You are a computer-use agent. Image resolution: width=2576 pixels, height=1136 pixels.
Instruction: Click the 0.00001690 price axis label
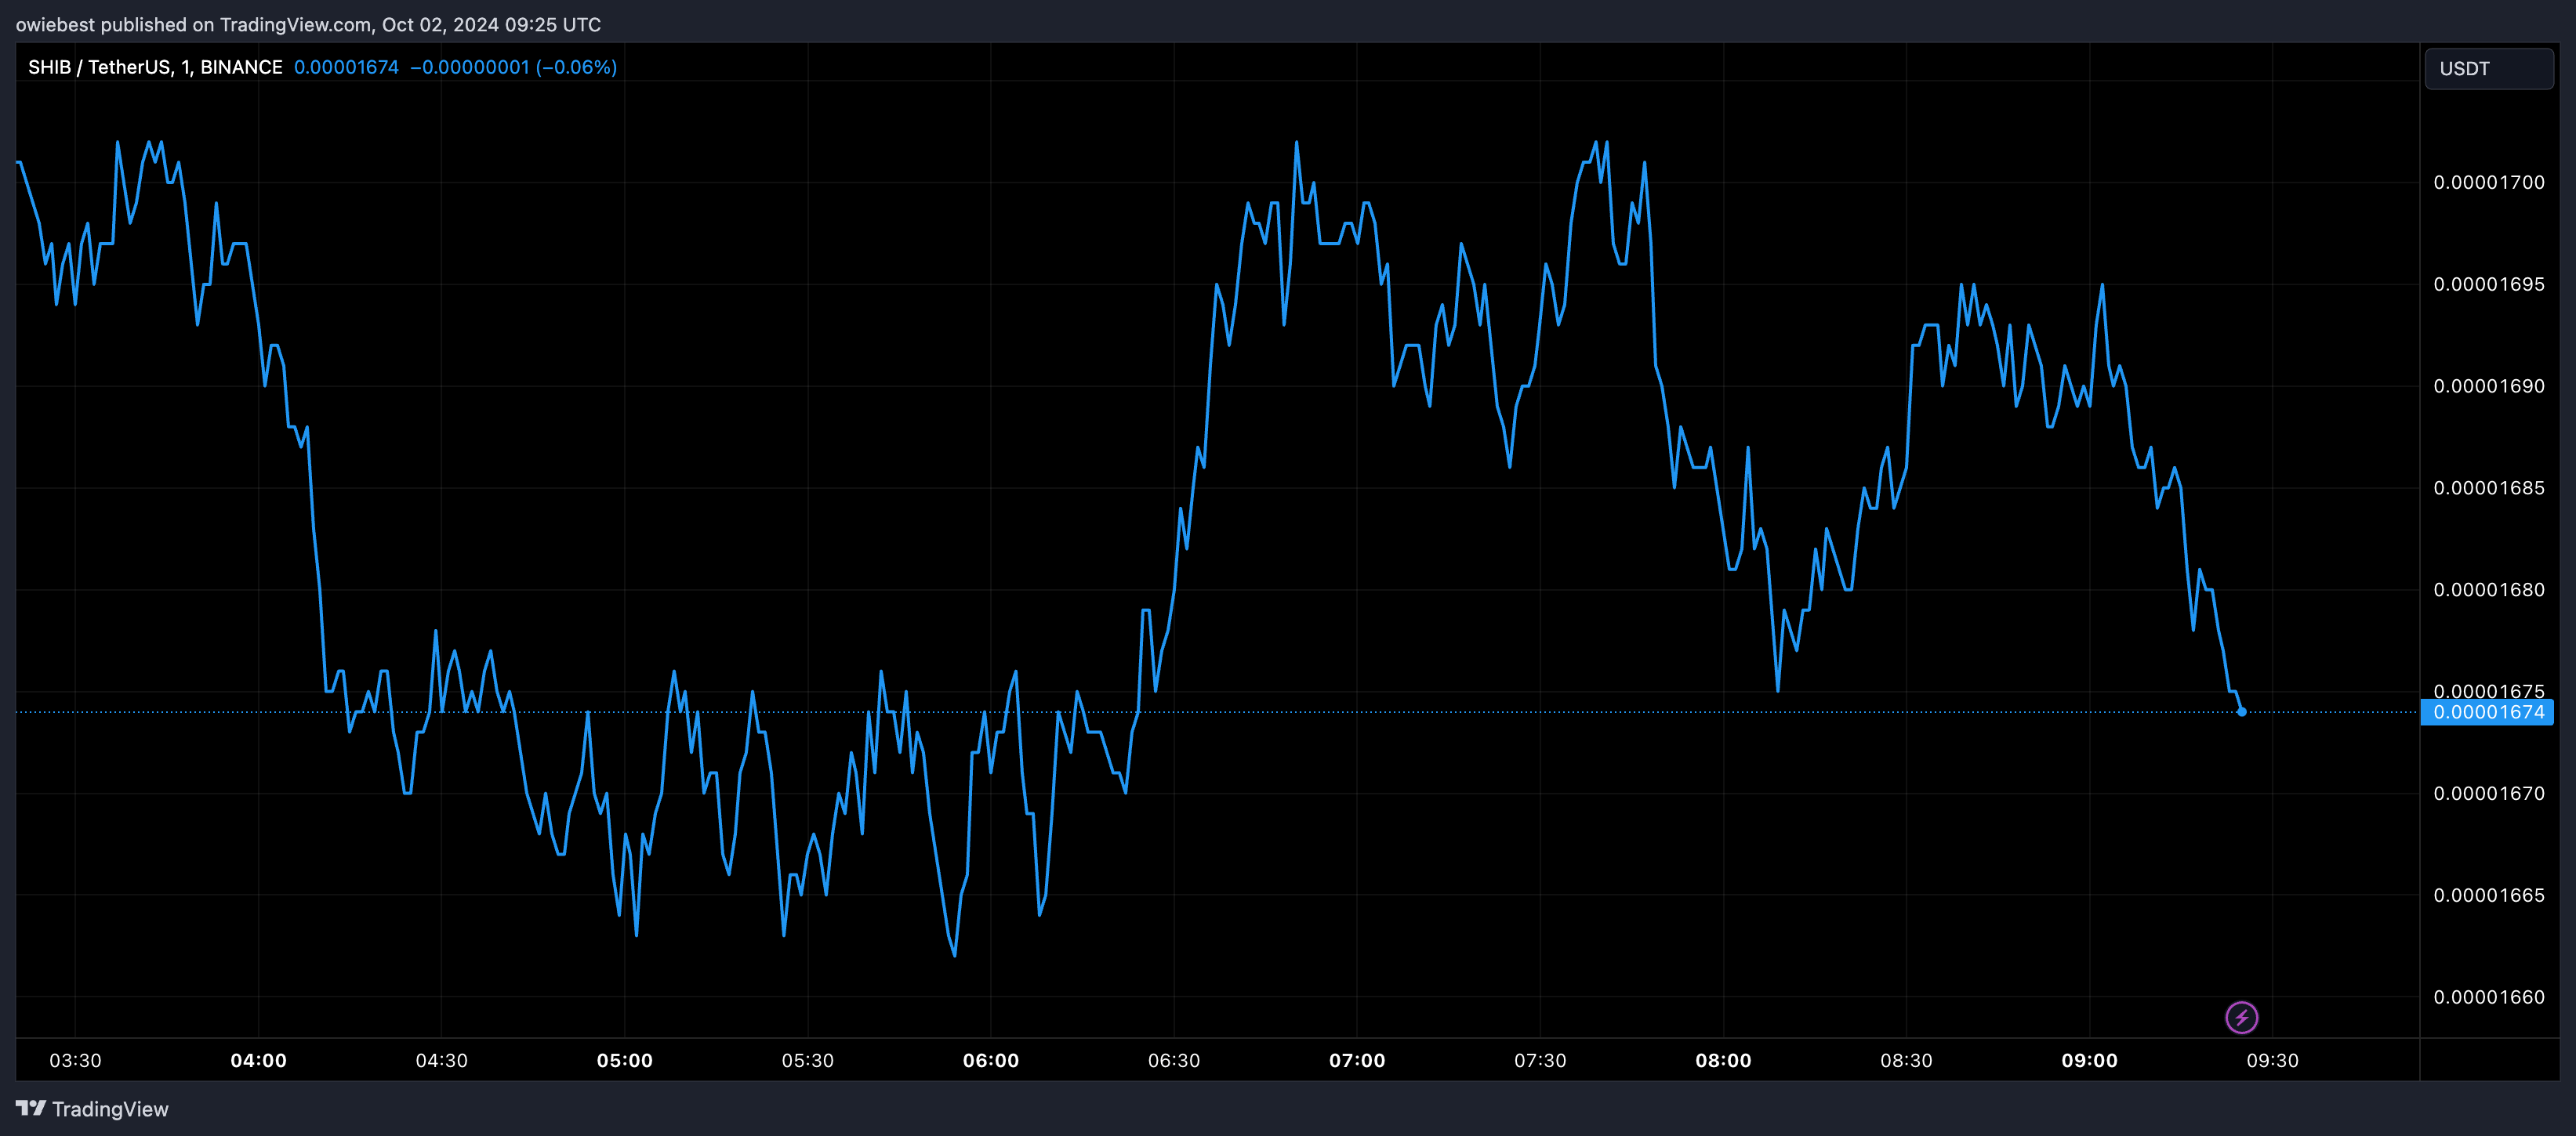(x=2488, y=385)
